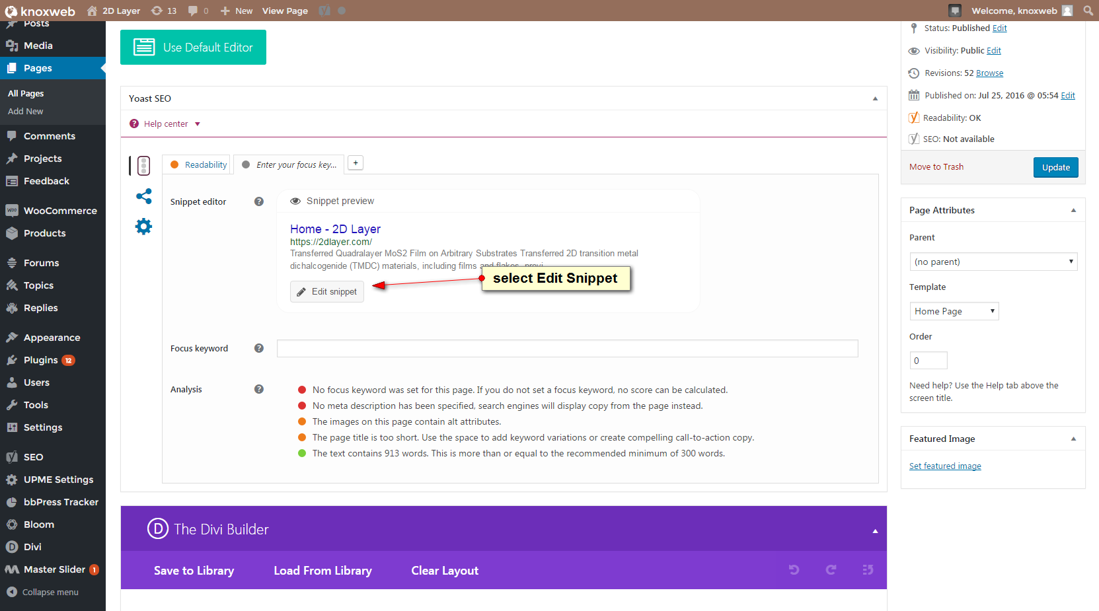Screen dimensions: 1099x611
Task: Open the Yoast traffic-light content tab icon
Action: pyautogui.click(x=144, y=165)
